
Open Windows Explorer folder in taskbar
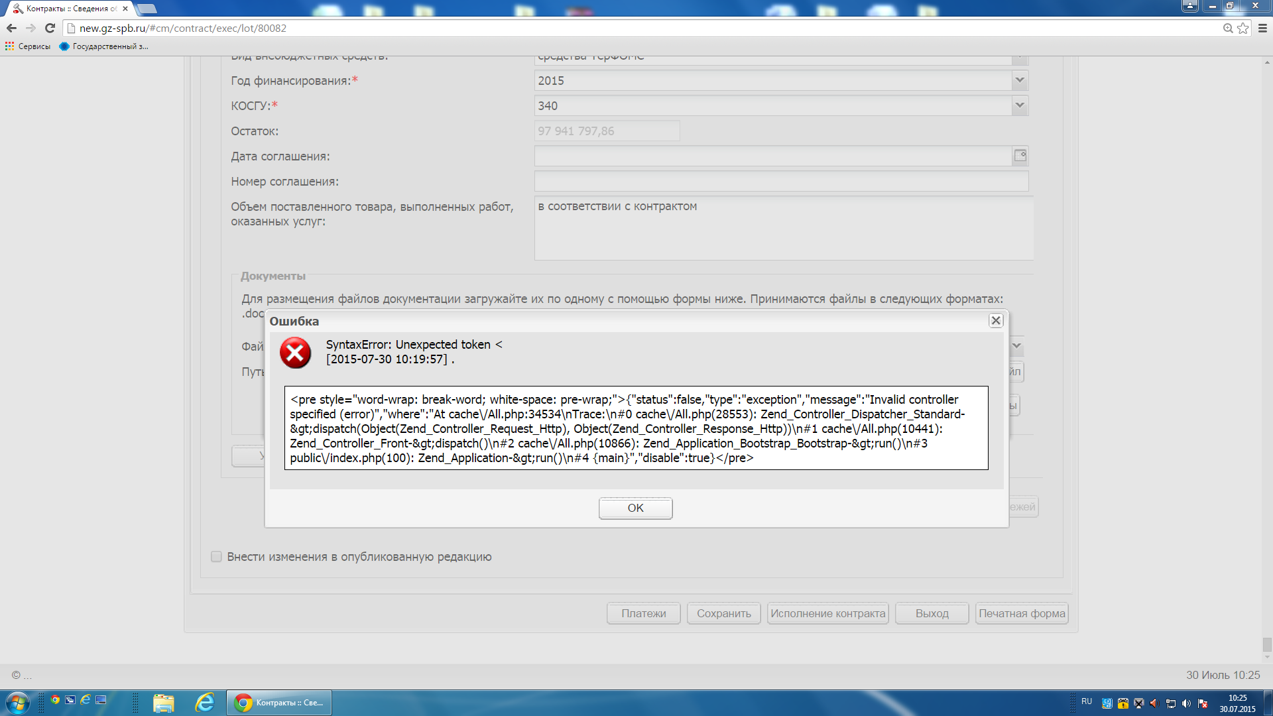pyautogui.click(x=163, y=703)
